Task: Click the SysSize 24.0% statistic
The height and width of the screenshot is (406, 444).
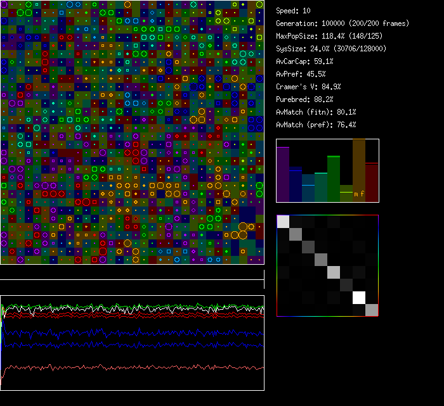Action: (x=331, y=49)
